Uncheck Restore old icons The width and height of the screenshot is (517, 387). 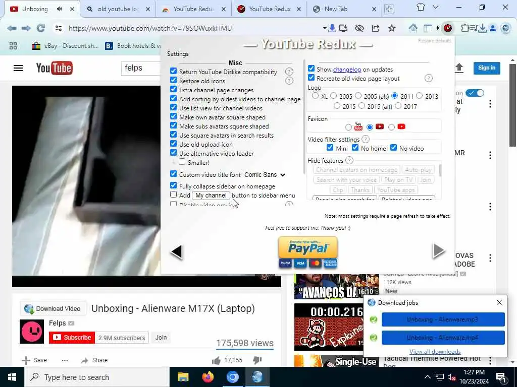pos(174,80)
